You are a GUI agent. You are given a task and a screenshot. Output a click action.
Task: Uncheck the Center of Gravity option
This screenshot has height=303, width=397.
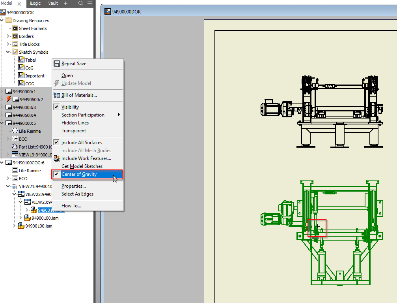[79, 174]
